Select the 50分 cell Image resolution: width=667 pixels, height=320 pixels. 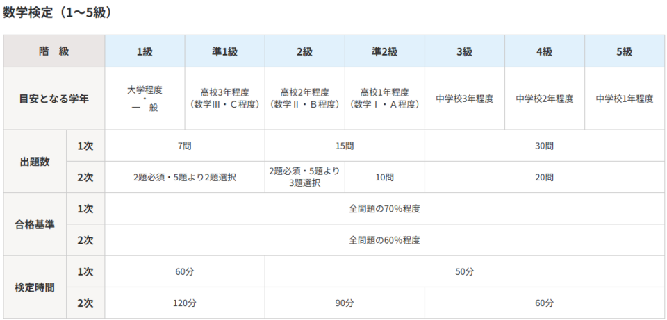pos(464,271)
